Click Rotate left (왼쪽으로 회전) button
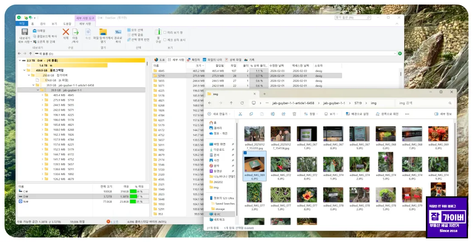 coord(387,114)
